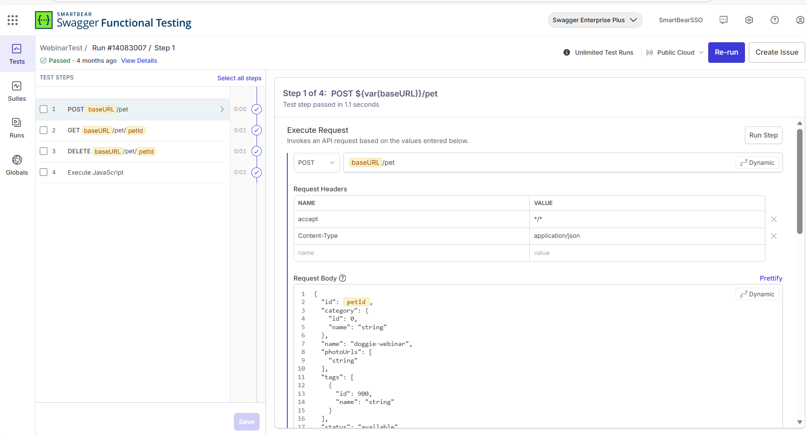This screenshot has width=806, height=436.
Task: Open the Runs panel in the sidebar
Action: tap(17, 127)
